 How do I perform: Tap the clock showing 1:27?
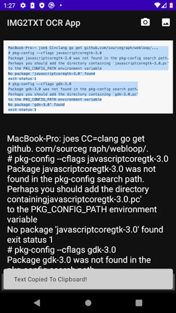tap(9, 5)
